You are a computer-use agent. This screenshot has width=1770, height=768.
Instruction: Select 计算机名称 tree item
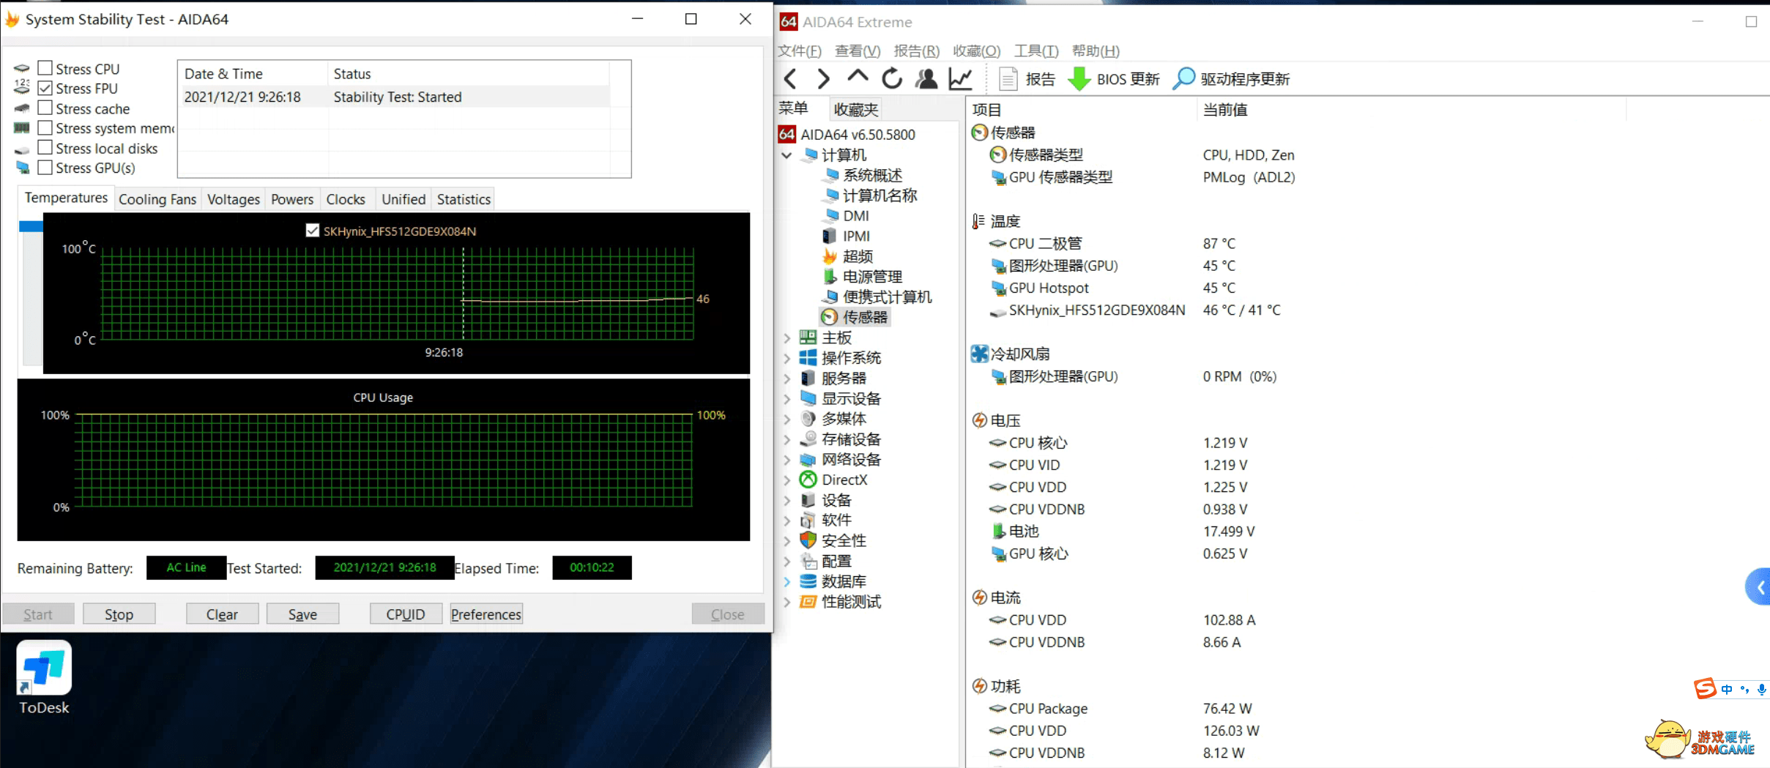pyautogui.click(x=870, y=195)
